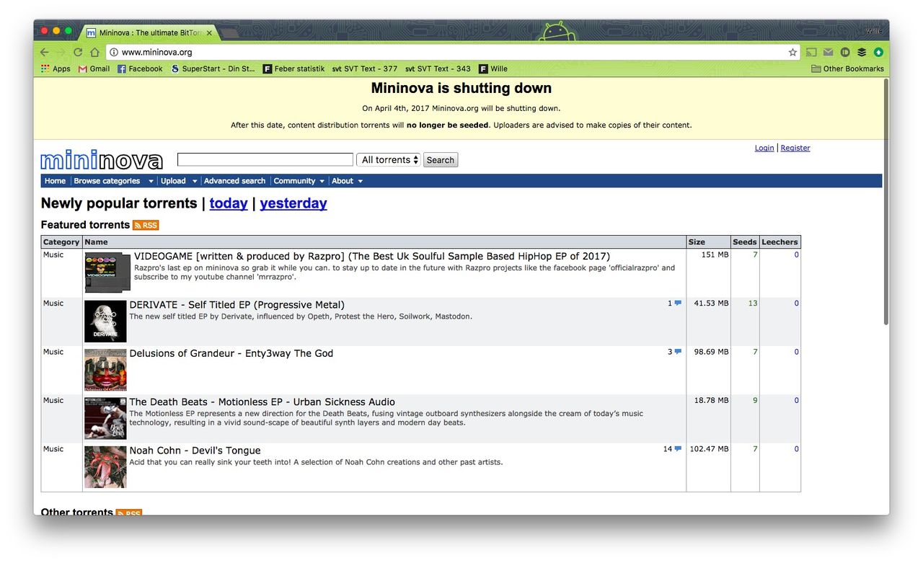Open the layered-stack (Buffer) extension icon
Viewport: 923px width, 563px height.
(x=862, y=52)
